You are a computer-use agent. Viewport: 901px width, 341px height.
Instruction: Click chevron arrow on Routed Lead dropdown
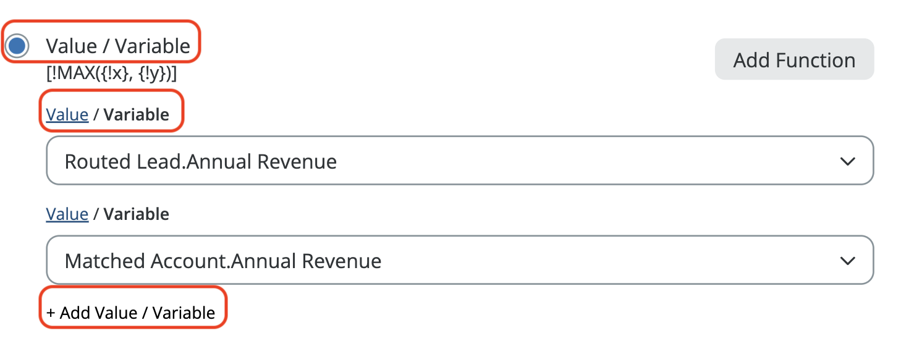847,161
